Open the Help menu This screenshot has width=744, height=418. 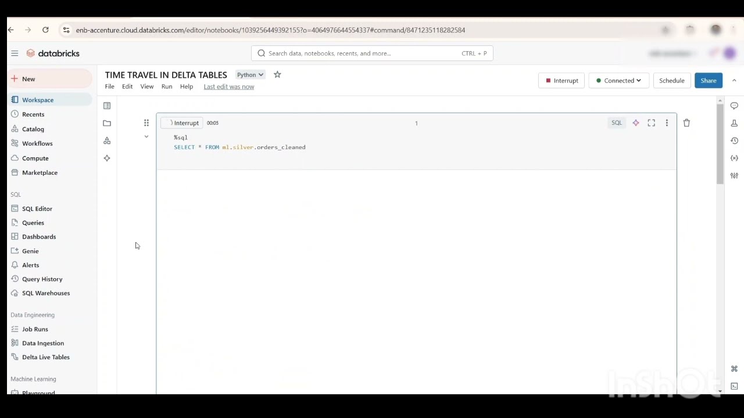[187, 87]
